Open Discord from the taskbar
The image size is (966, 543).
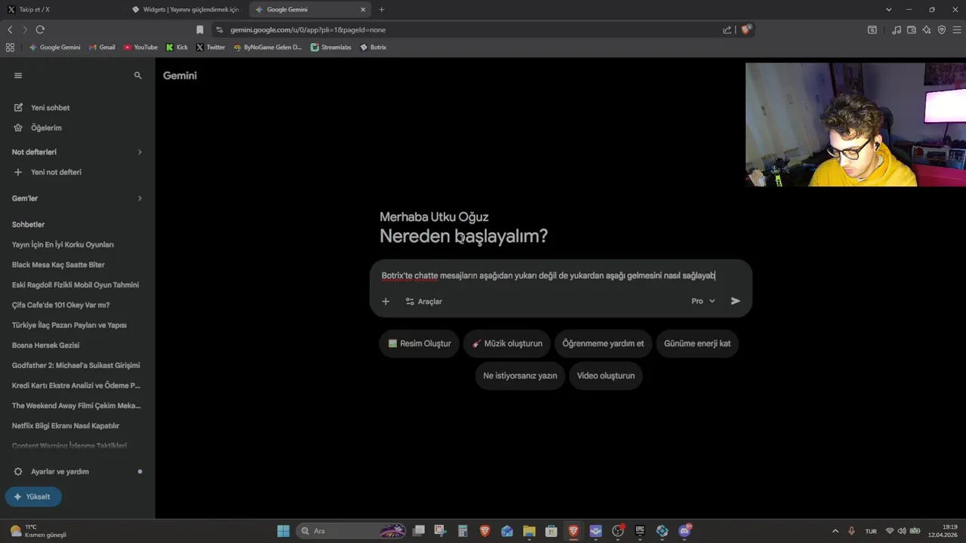(x=685, y=531)
